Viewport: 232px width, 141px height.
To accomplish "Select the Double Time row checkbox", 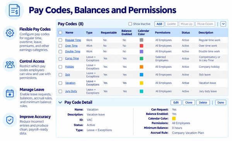I will [60, 52].
